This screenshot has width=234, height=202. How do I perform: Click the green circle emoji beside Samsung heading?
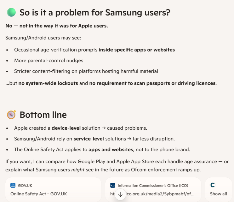tap(11, 12)
